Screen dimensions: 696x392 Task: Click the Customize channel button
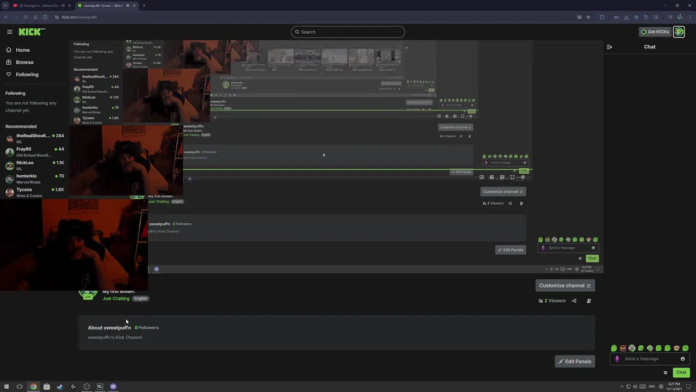(x=565, y=285)
